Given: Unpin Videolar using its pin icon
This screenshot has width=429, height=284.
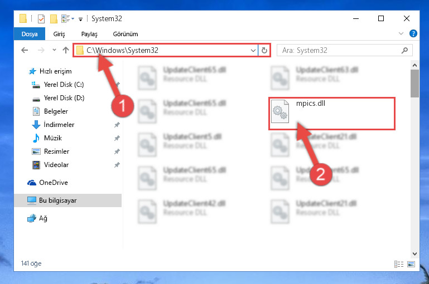Looking at the screenshot, I should (x=117, y=165).
